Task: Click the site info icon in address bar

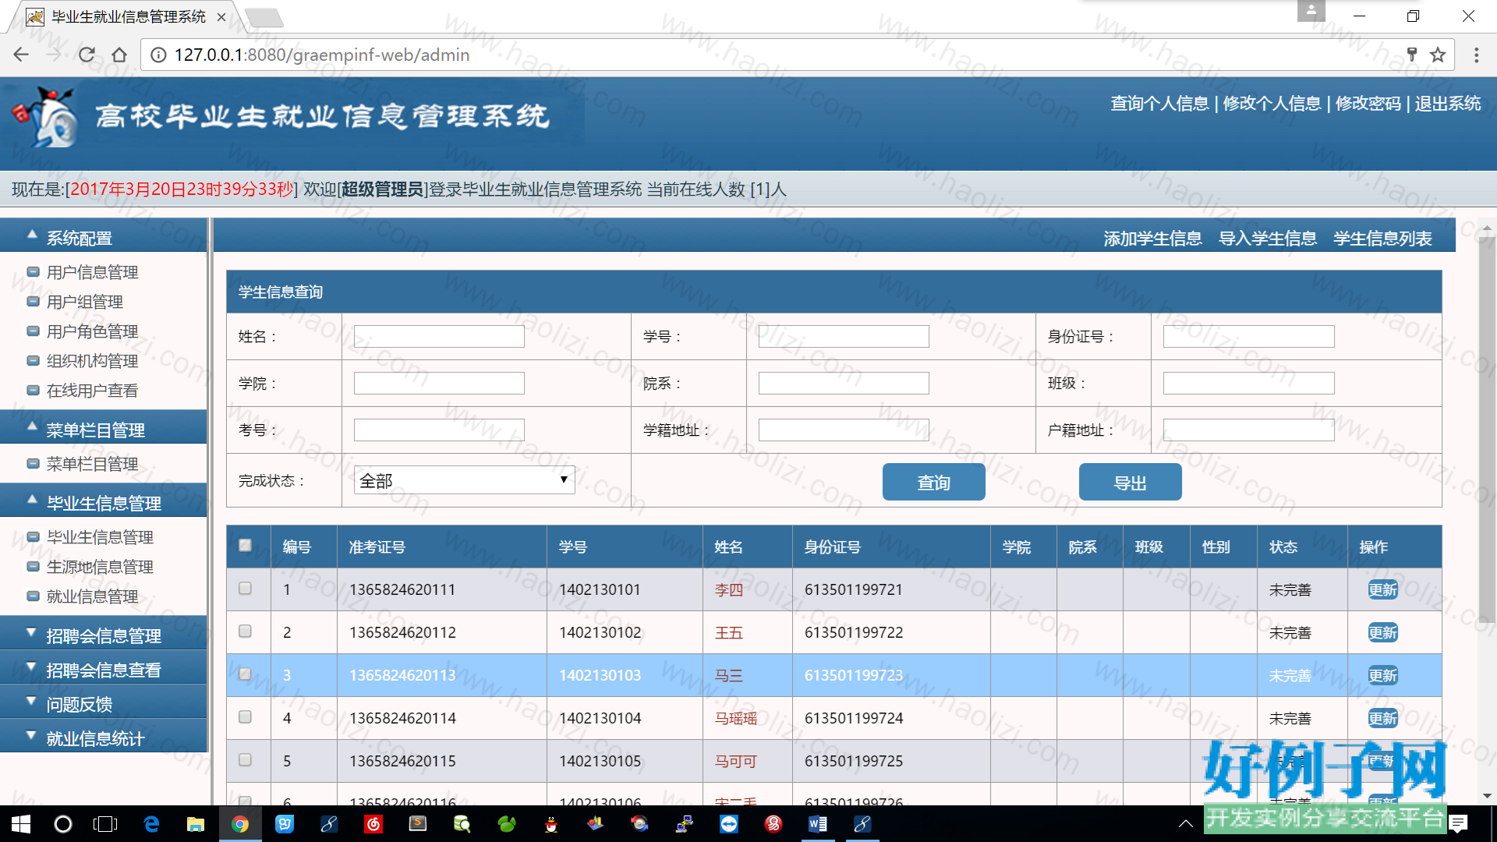Action: point(158,55)
